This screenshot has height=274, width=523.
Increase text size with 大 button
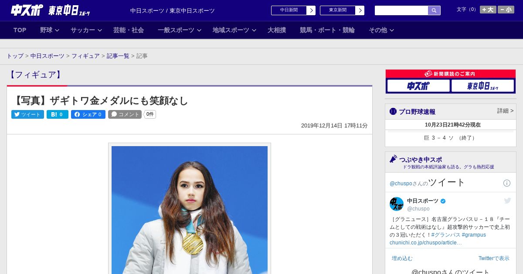pyautogui.click(x=488, y=10)
